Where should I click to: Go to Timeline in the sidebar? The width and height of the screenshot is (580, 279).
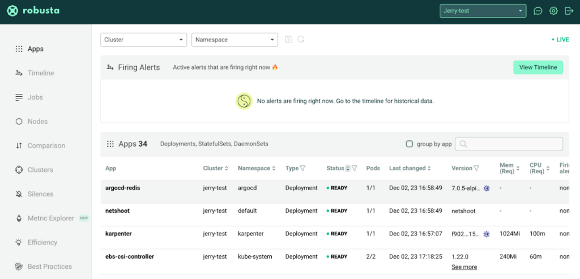point(41,73)
